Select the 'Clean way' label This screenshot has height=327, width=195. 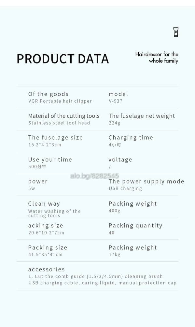[44, 203]
